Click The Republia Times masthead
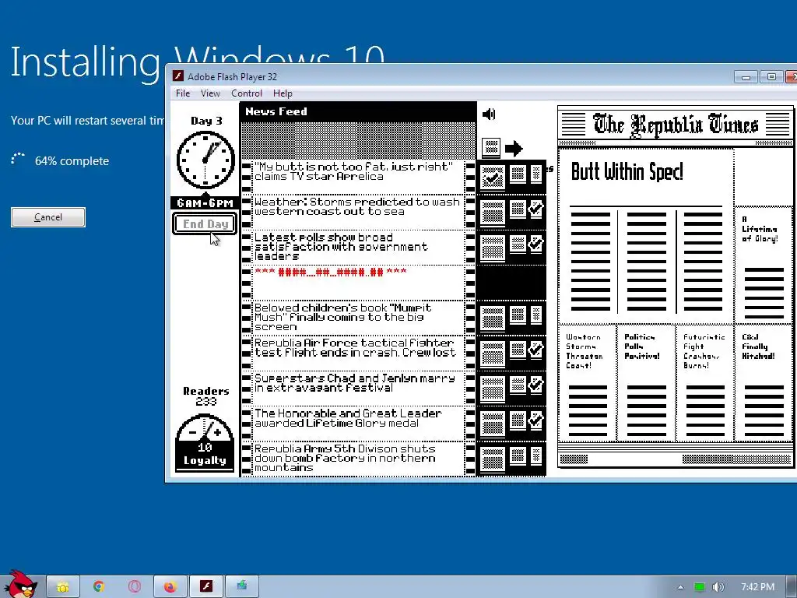 tap(676, 125)
